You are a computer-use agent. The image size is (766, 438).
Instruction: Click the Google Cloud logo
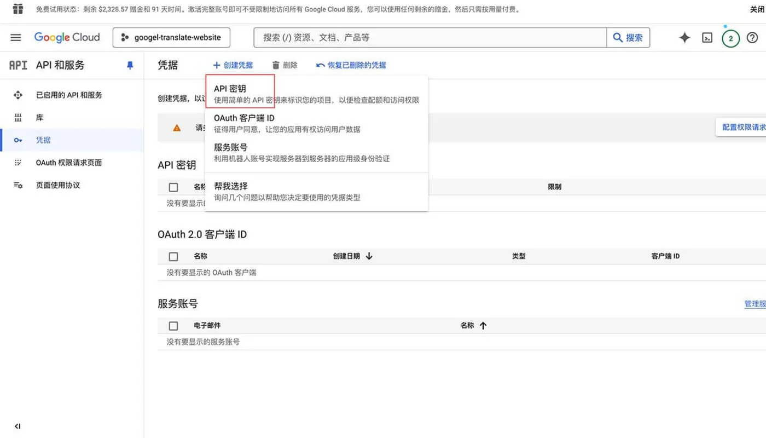click(67, 37)
